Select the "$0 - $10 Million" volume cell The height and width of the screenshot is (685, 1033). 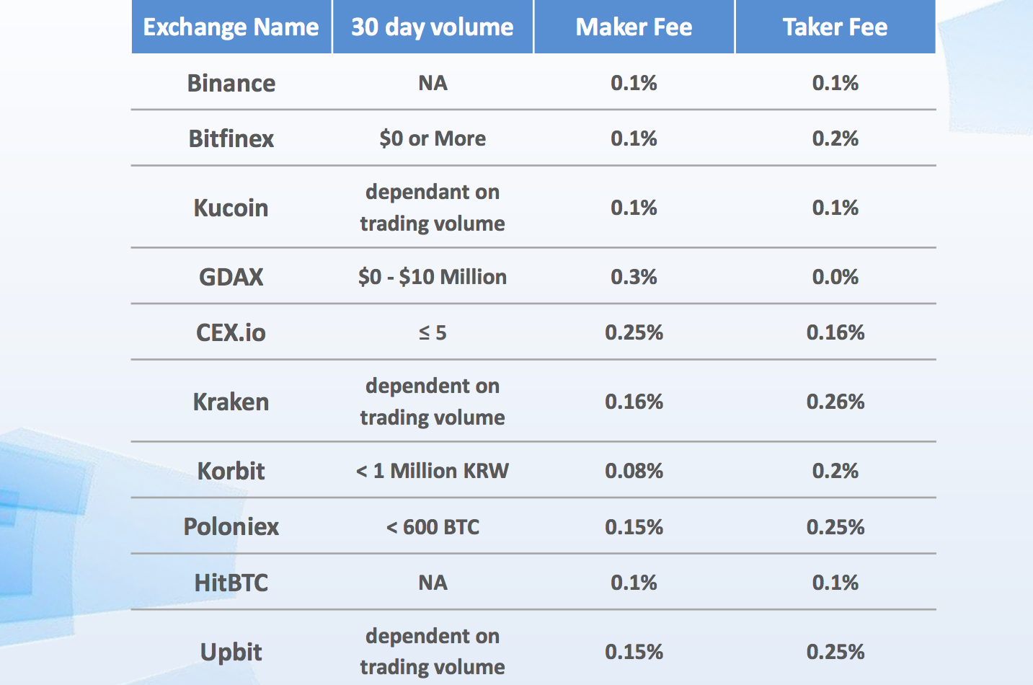point(433,277)
